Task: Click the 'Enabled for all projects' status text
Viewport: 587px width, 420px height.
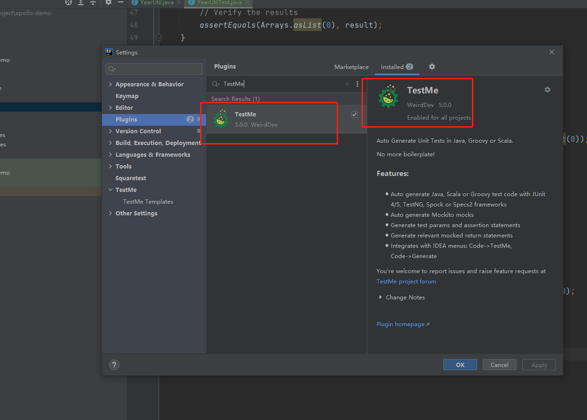Action: pyautogui.click(x=439, y=118)
